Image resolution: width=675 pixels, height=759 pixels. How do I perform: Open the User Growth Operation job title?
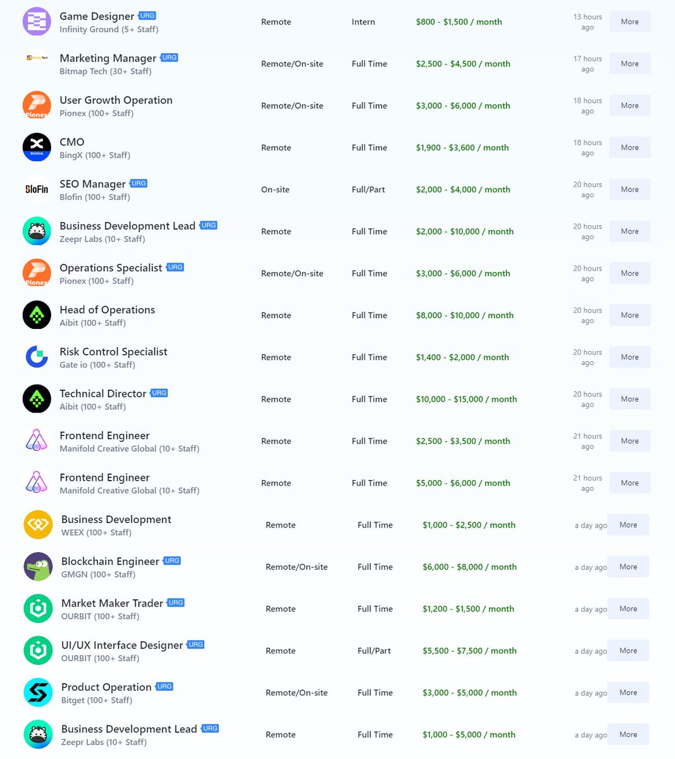pyautogui.click(x=116, y=100)
